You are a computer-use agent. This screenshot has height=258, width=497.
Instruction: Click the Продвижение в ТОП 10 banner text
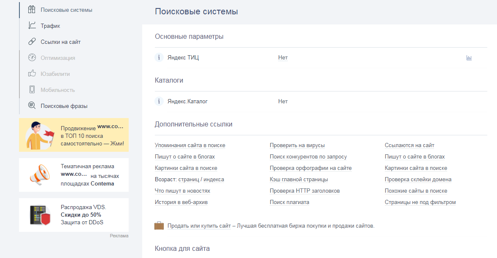92,135
